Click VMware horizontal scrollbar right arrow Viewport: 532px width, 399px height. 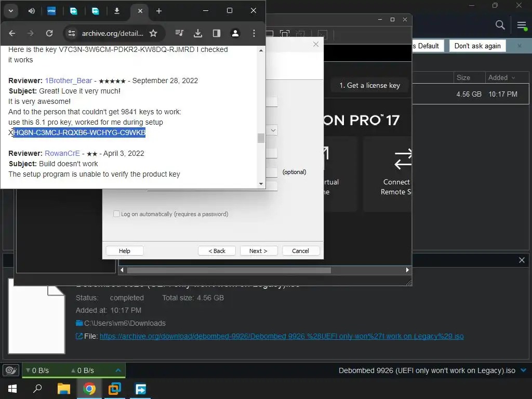click(407, 270)
